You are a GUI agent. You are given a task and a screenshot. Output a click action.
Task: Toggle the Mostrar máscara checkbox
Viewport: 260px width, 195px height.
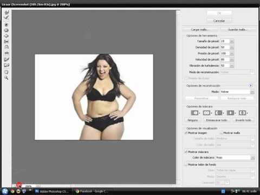186,152
